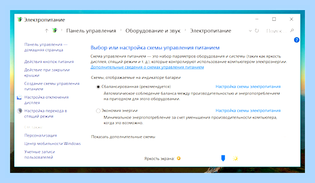Open Дополнительные сведения о схемах управления питанием
The image size is (315, 183).
click(147, 67)
